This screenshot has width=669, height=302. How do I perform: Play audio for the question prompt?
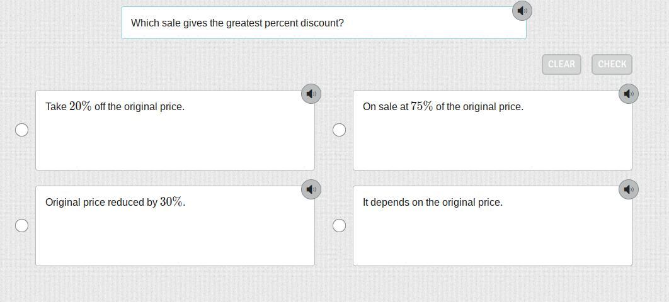(522, 11)
